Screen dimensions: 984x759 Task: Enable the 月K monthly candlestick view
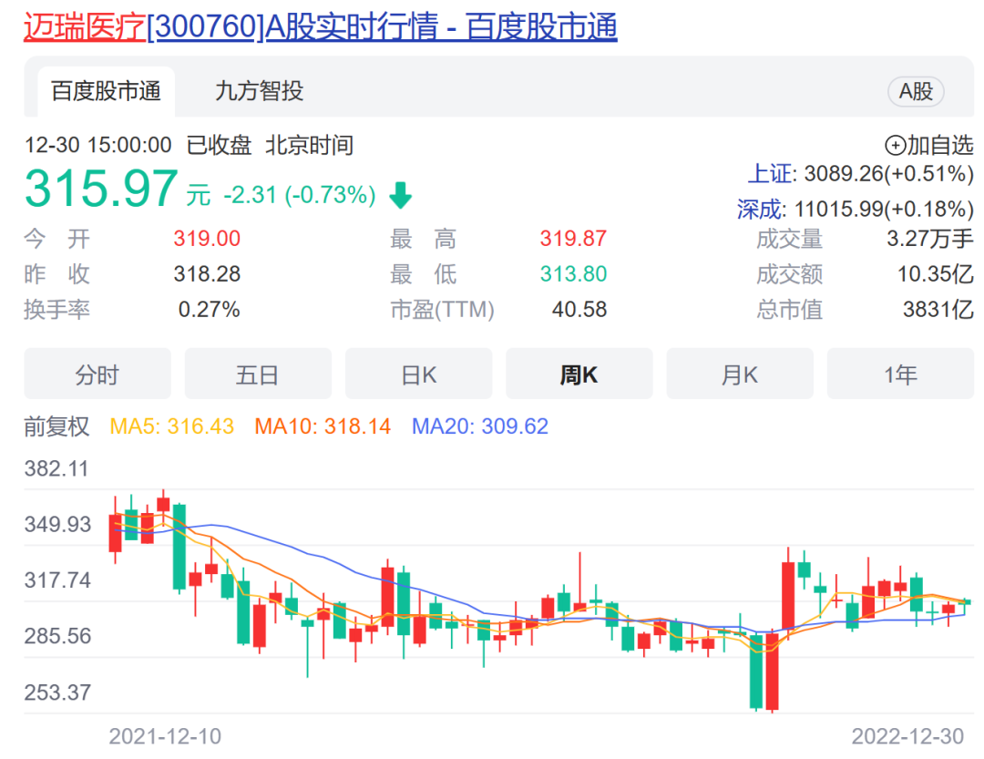[x=739, y=374]
